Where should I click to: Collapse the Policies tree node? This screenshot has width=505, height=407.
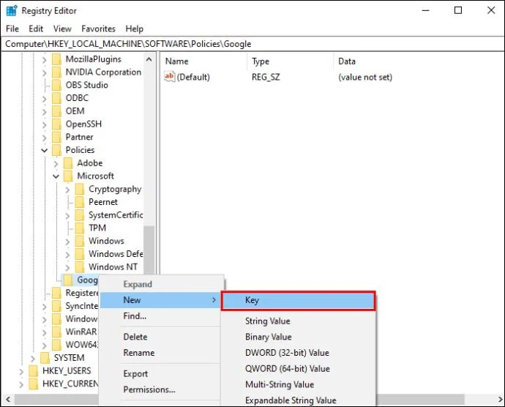(x=45, y=151)
